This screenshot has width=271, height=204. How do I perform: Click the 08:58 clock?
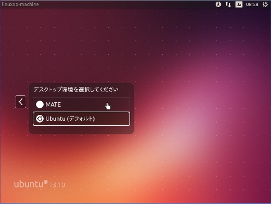[252, 4]
